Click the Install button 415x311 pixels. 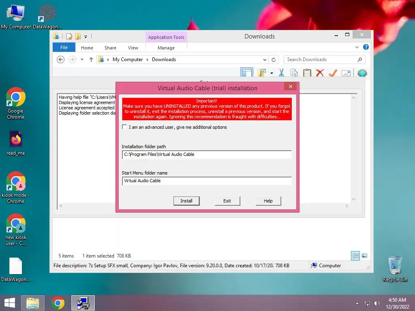[186, 201]
